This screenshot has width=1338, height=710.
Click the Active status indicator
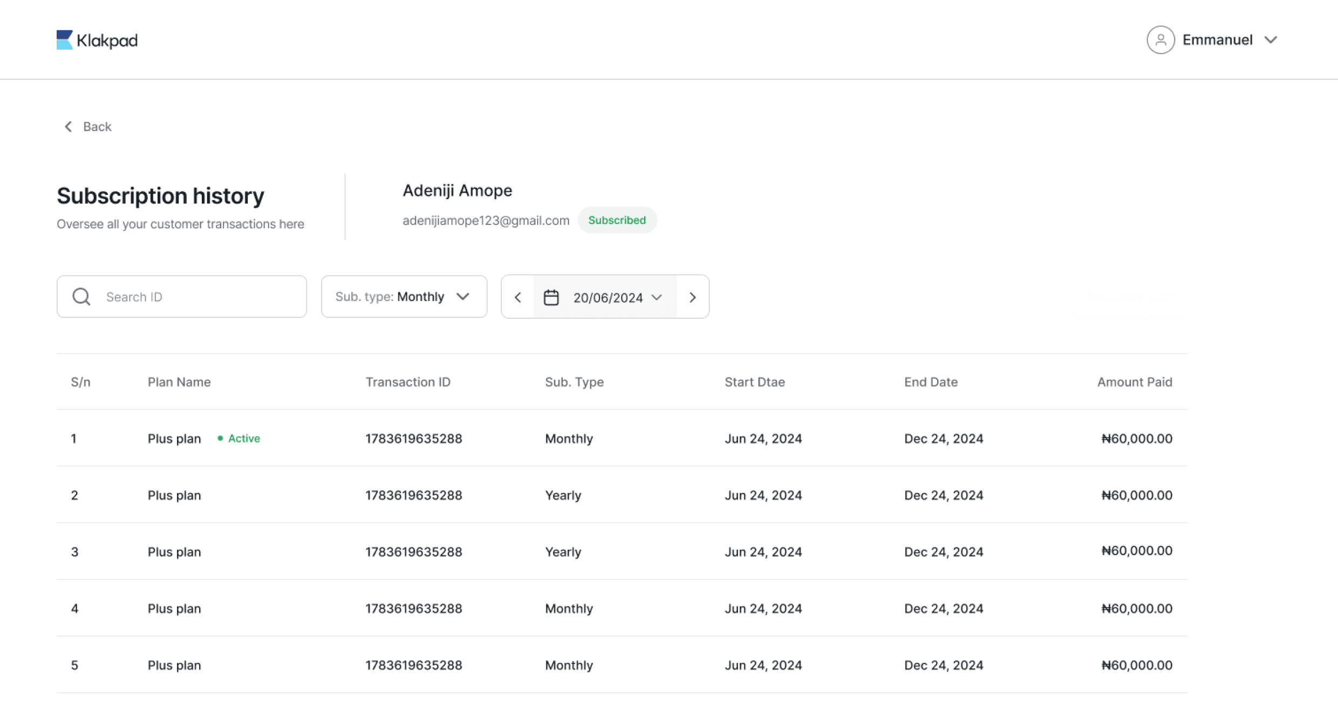pos(239,439)
